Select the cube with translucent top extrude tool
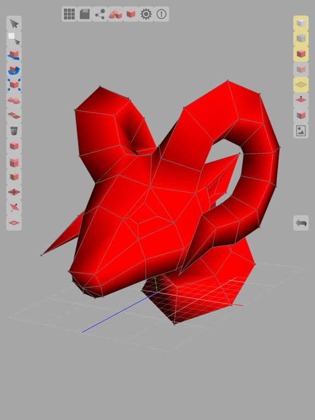 pos(14,161)
